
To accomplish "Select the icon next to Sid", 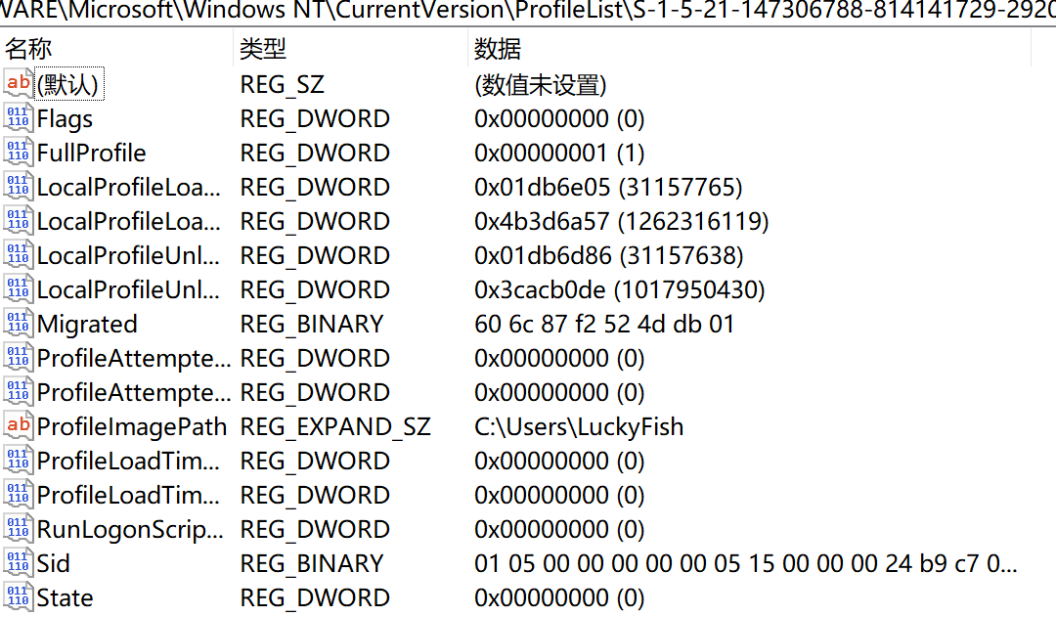I will [x=18, y=563].
